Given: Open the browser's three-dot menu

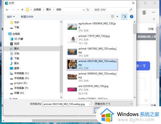Looking at the screenshot, I should point(154,12).
